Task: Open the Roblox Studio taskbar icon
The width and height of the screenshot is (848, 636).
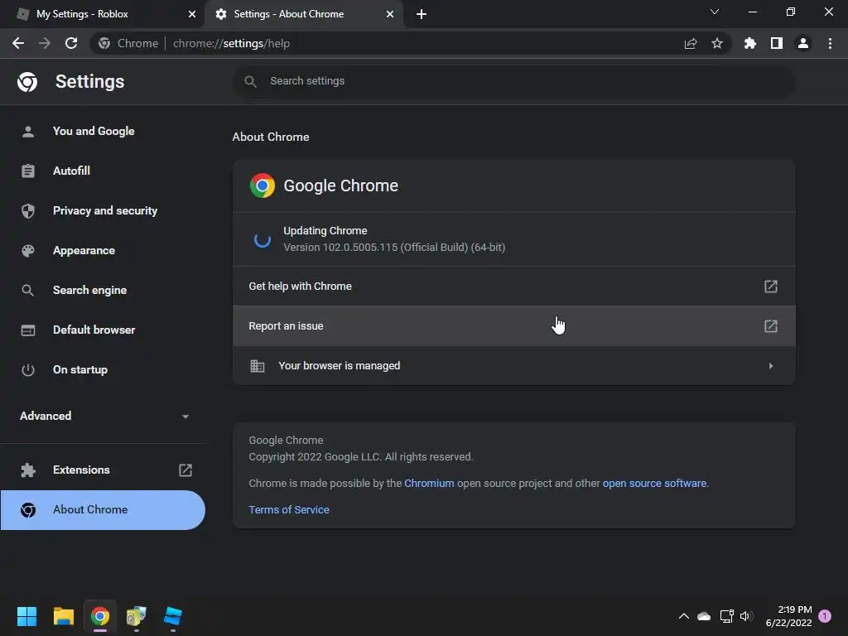Action: (x=172, y=616)
